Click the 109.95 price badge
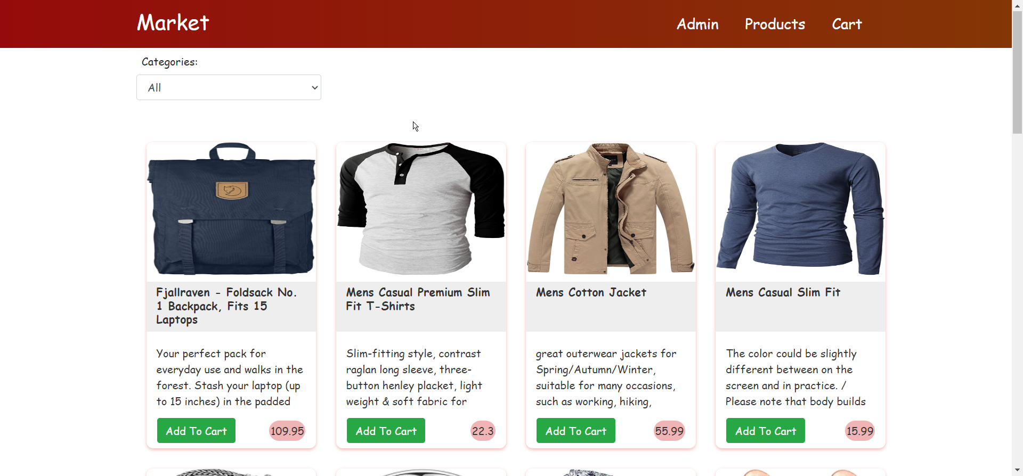This screenshot has width=1023, height=476. [287, 431]
